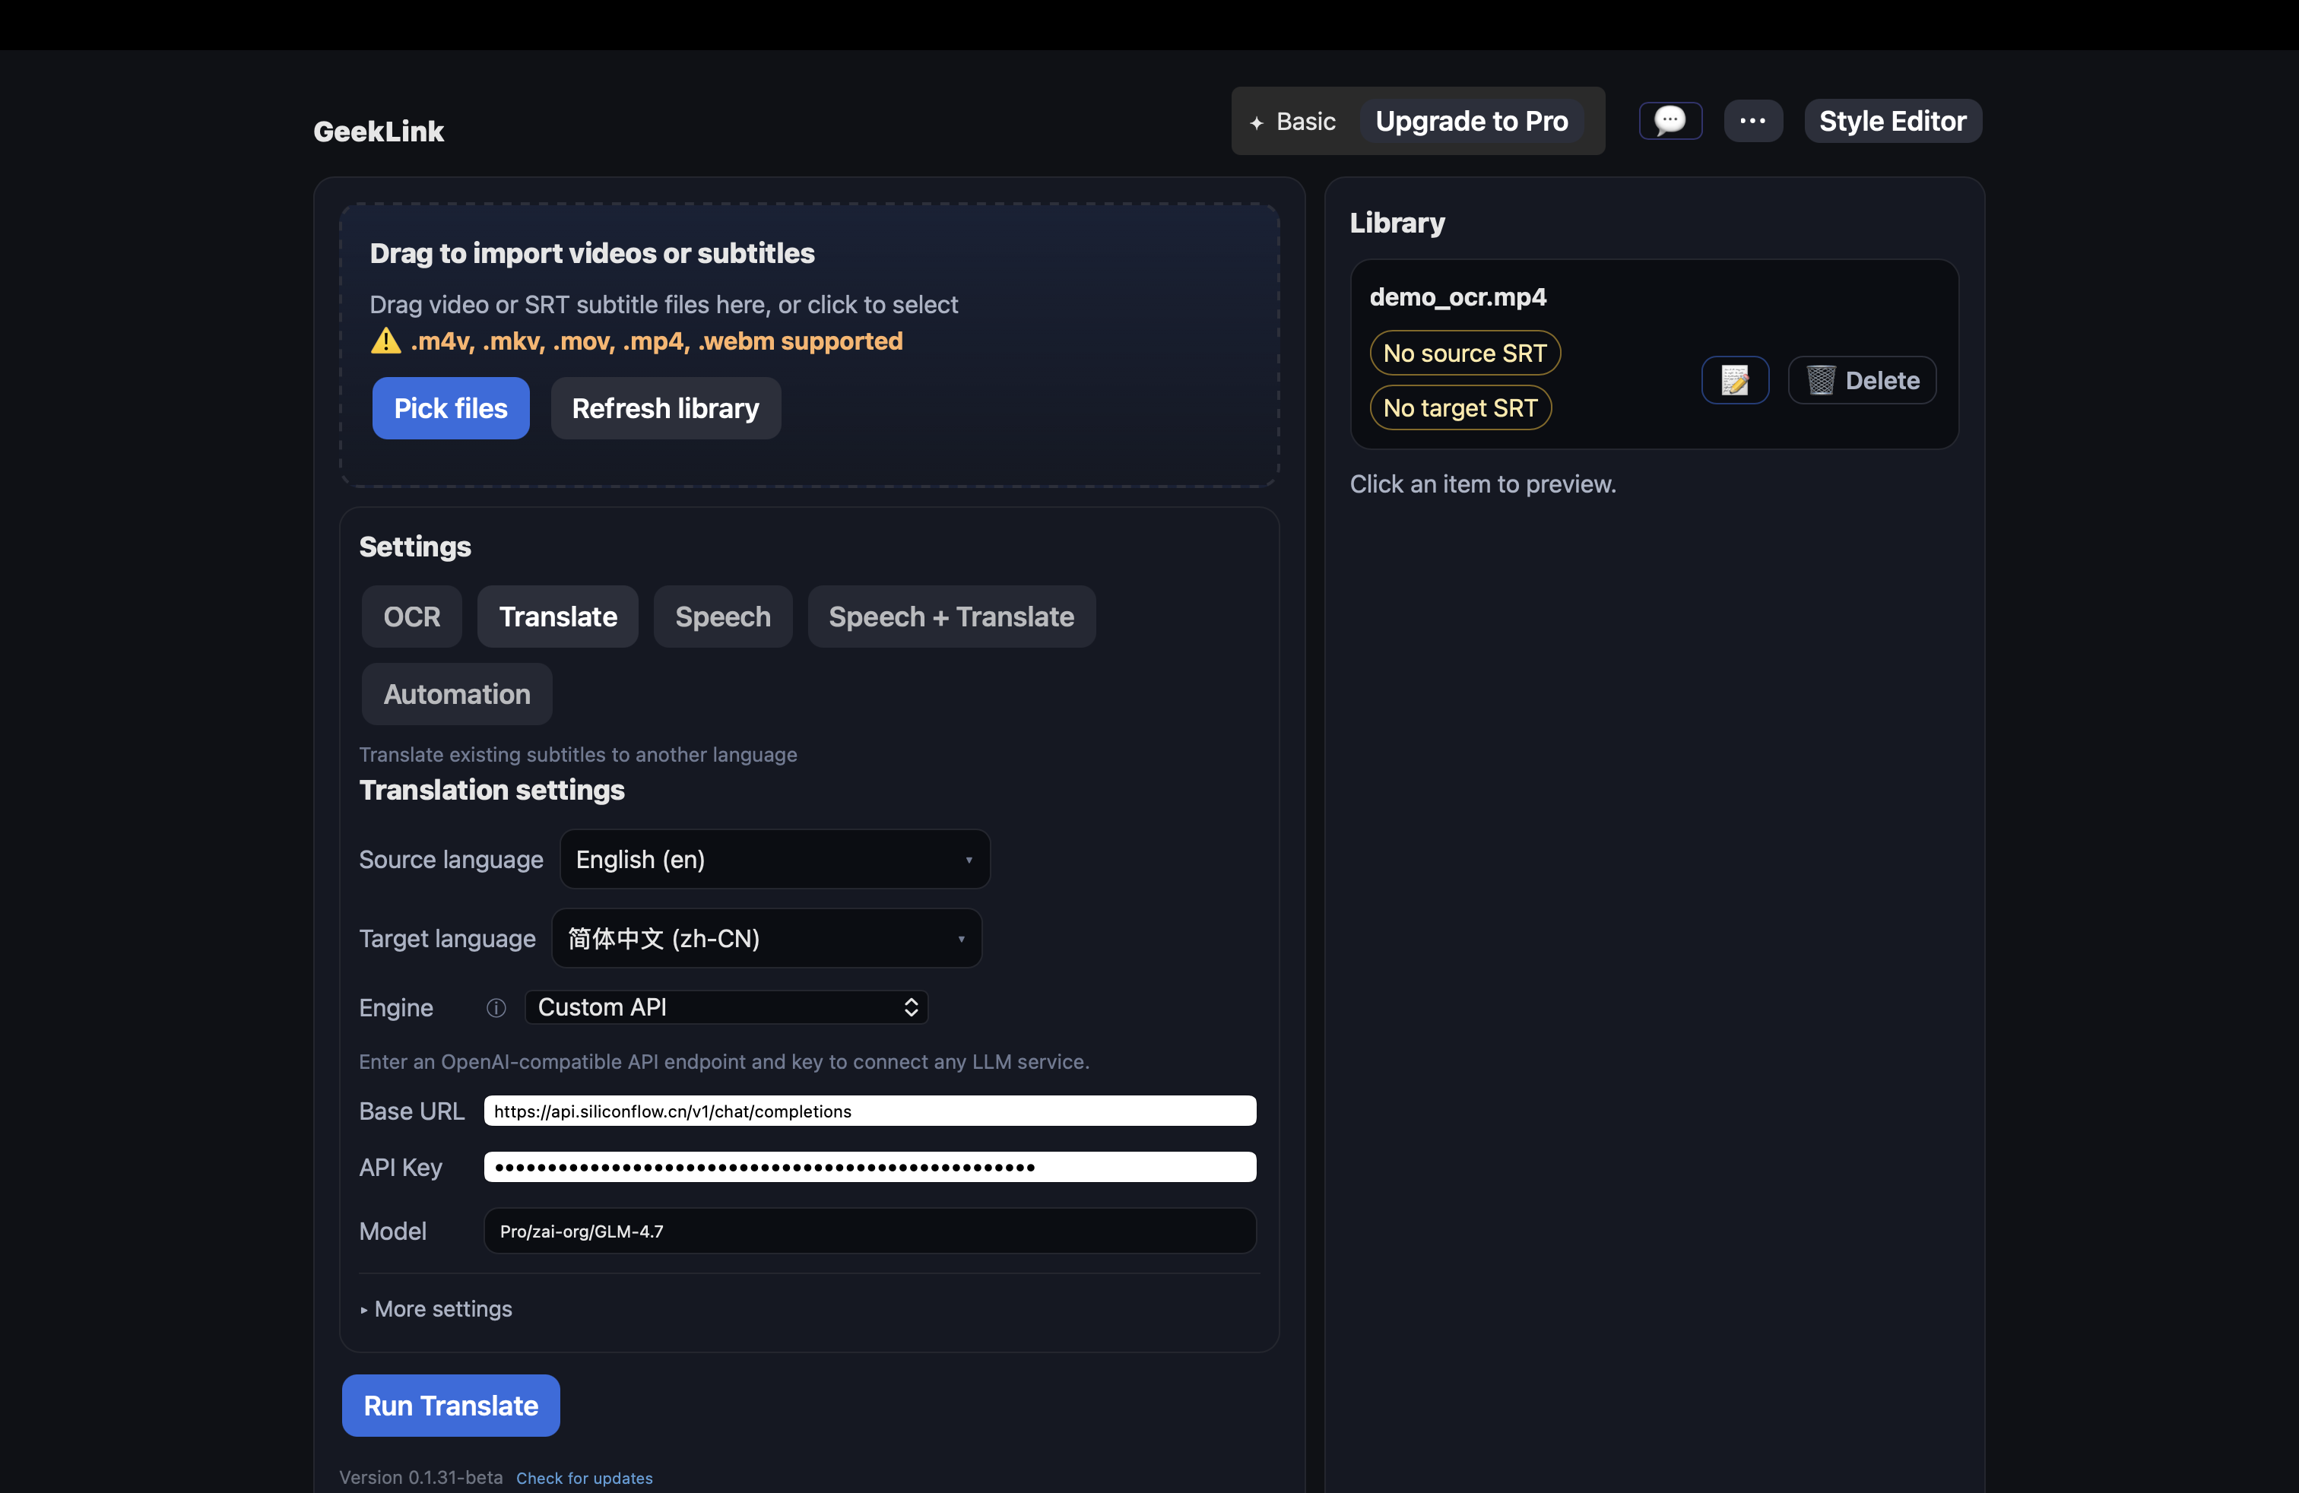Expand More settings

[x=436, y=1308]
